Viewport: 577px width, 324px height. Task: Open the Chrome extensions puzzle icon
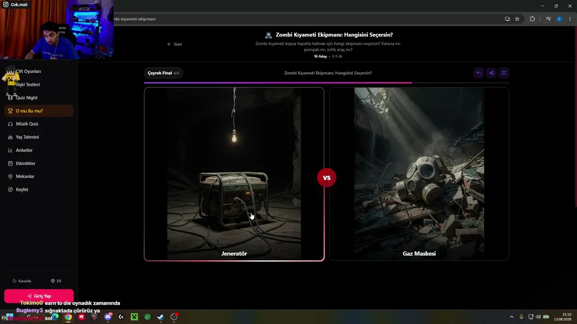coord(532,19)
